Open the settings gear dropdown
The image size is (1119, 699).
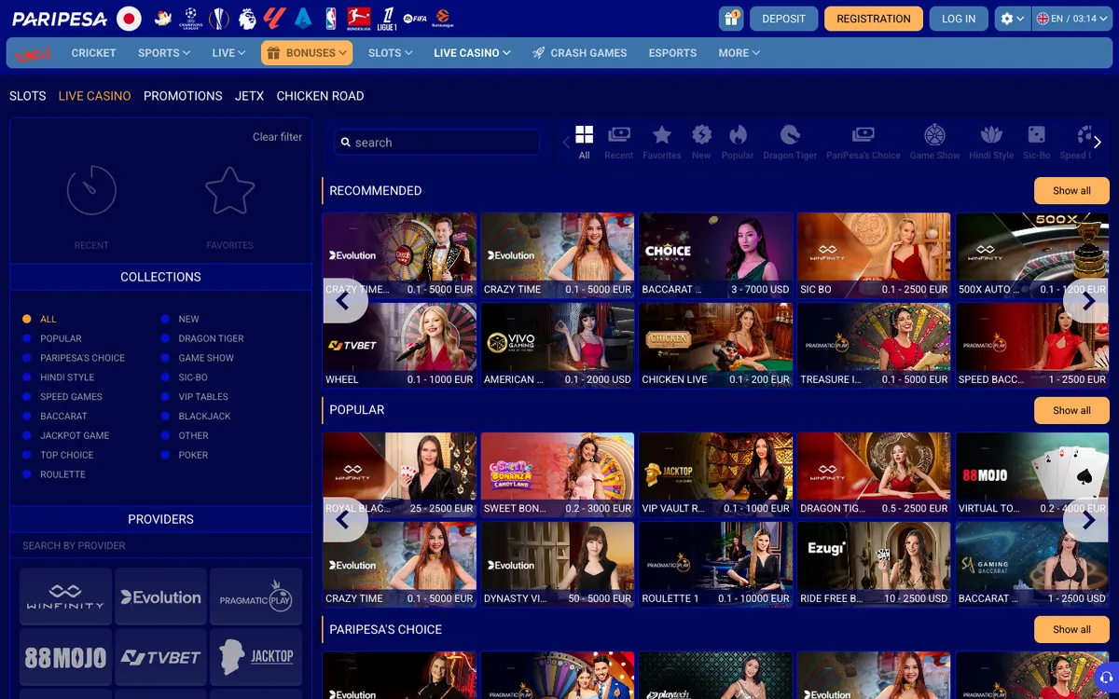1012,19
